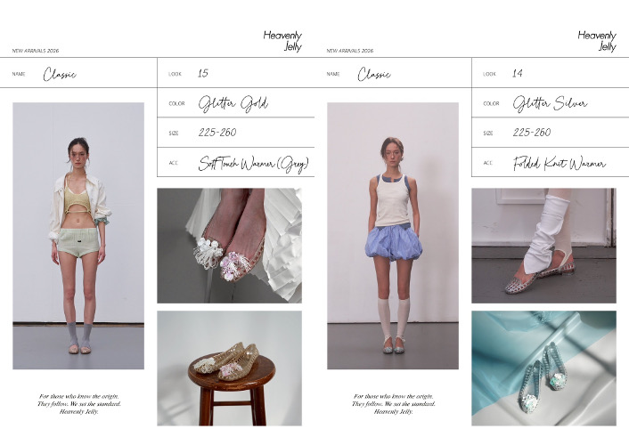Select the Glitter Gold color text
The height and width of the screenshot is (445, 629).
(233, 103)
